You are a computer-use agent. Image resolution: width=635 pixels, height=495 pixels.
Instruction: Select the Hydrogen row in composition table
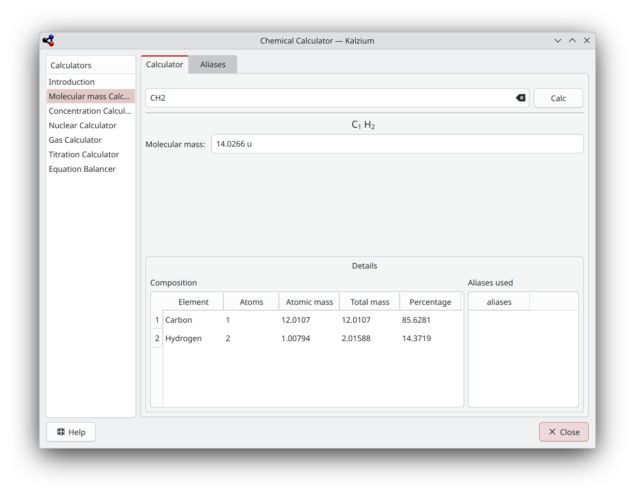[184, 338]
